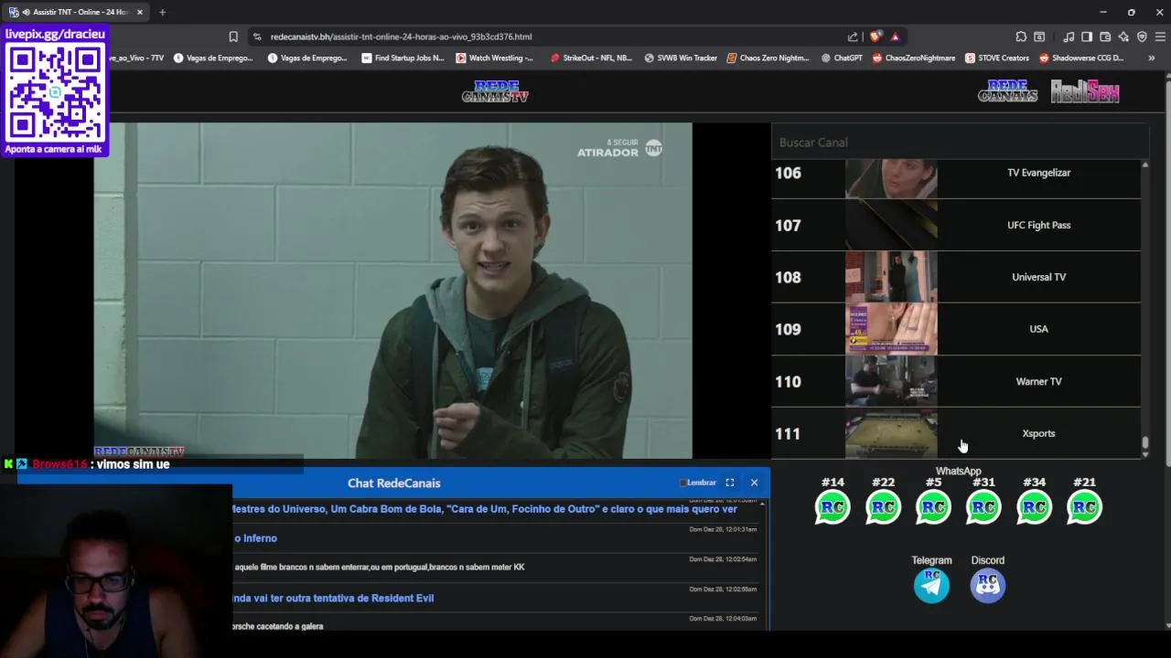Click the Universal TV channel thumbnail
Screen dimensions: 1171x658
point(891,277)
